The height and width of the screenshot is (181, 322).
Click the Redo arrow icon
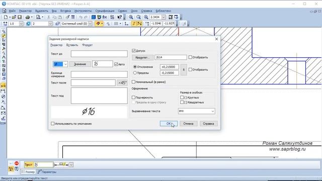click(86, 17)
